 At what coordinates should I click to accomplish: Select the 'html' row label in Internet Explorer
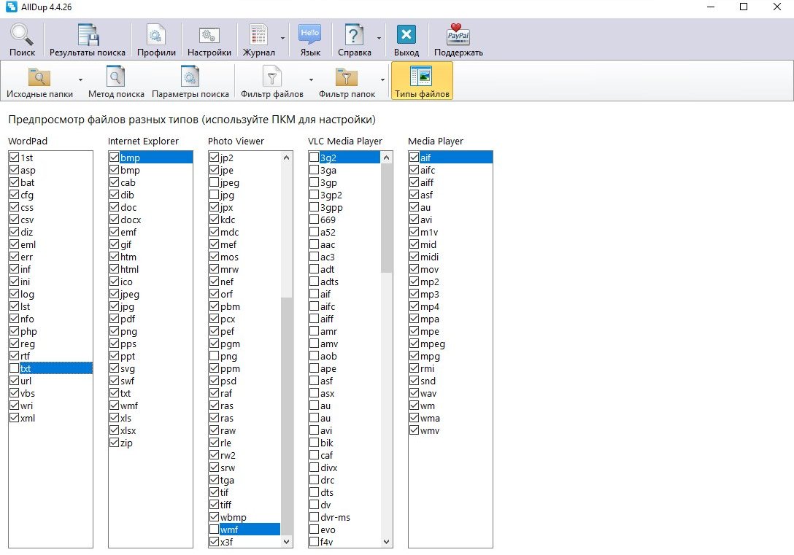(129, 269)
